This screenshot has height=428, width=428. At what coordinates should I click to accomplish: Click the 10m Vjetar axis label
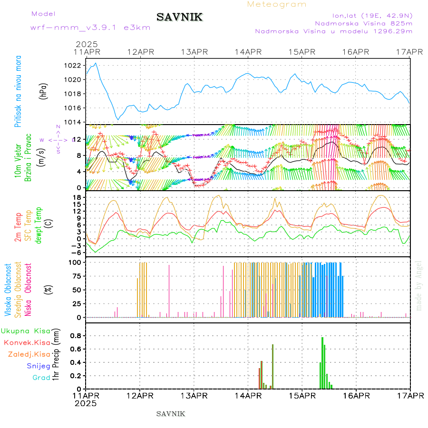coord(18,157)
